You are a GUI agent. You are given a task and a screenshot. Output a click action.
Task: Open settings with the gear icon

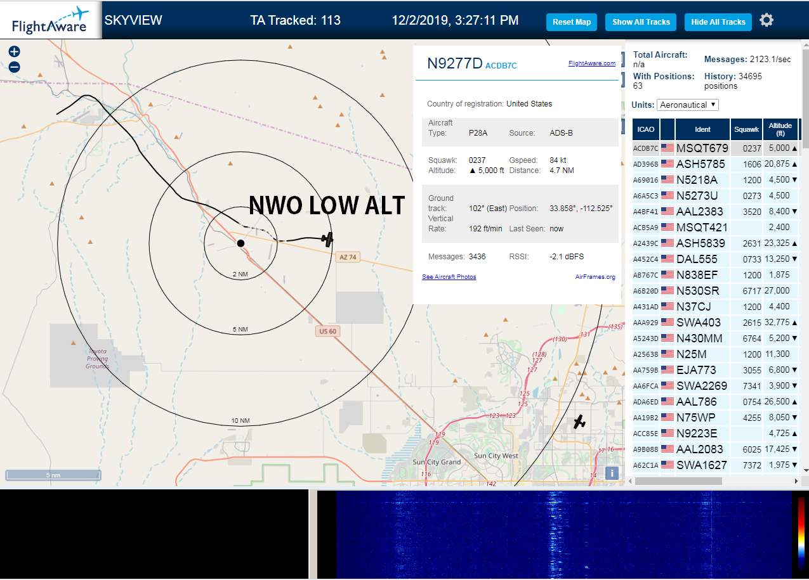tap(766, 20)
